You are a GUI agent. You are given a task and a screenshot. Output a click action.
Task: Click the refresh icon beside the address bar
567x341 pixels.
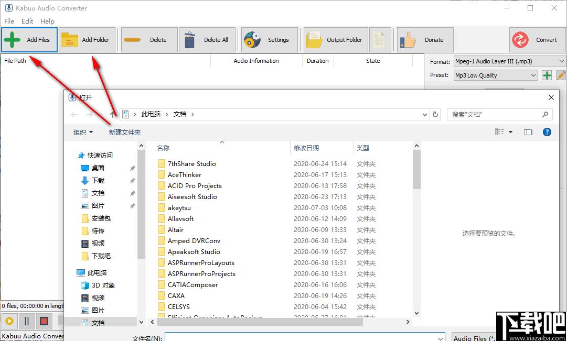[435, 115]
